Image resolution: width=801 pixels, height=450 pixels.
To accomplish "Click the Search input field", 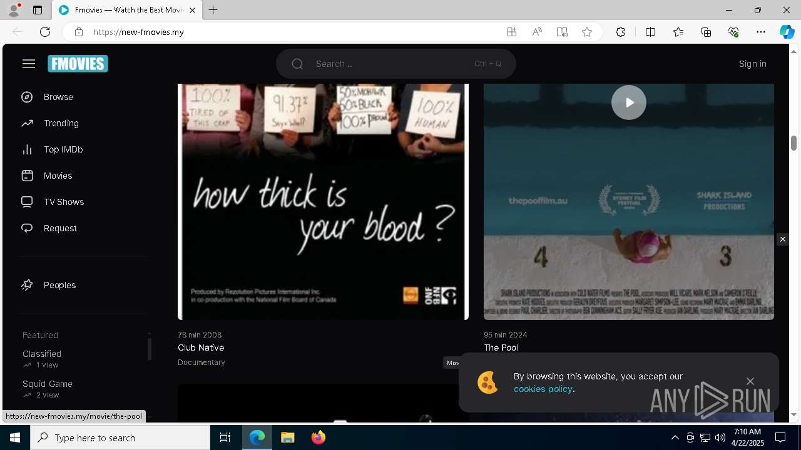I will pos(395,64).
